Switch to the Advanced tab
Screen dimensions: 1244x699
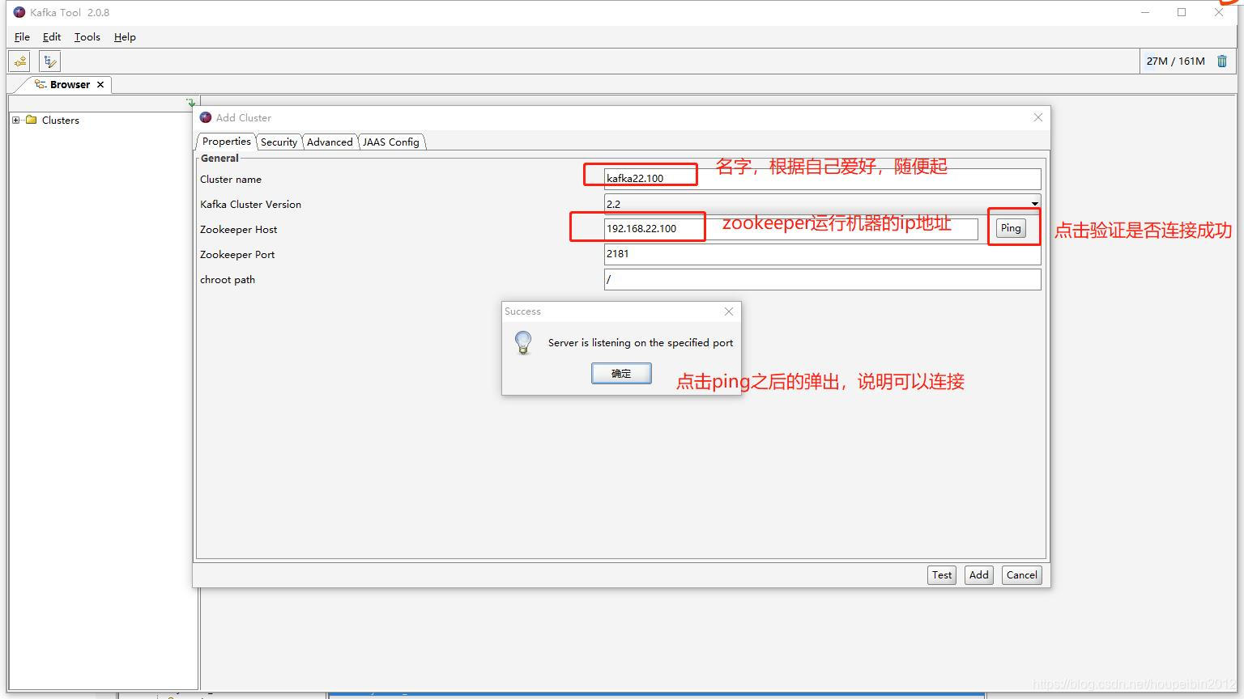point(330,142)
